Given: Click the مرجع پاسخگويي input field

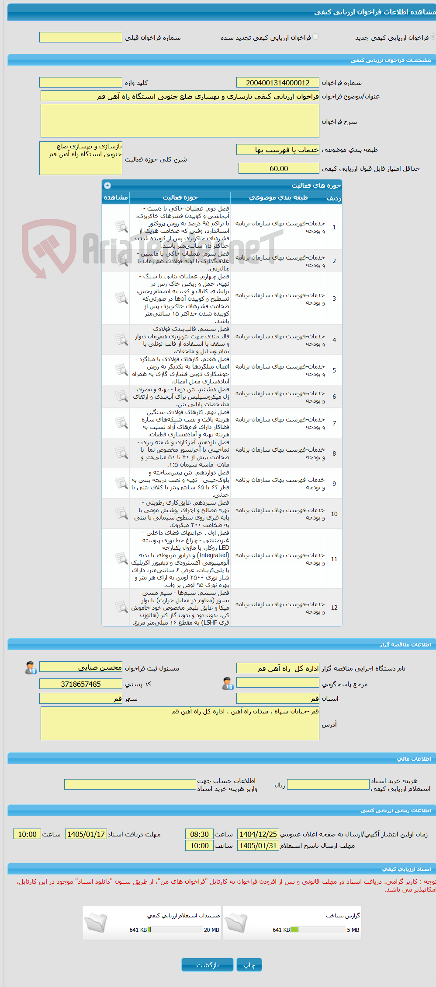Looking at the screenshot, I should point(278,682).
